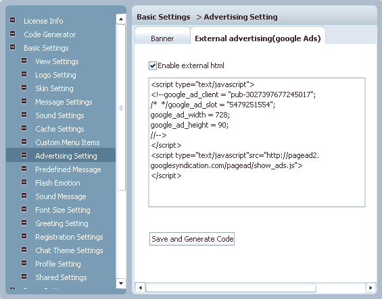Click the icon beside Sound Message
Screen dimensions: 382x299
[x=24, y=195]
